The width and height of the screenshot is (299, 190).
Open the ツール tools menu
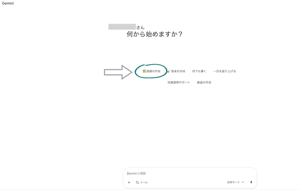point(142,182)
